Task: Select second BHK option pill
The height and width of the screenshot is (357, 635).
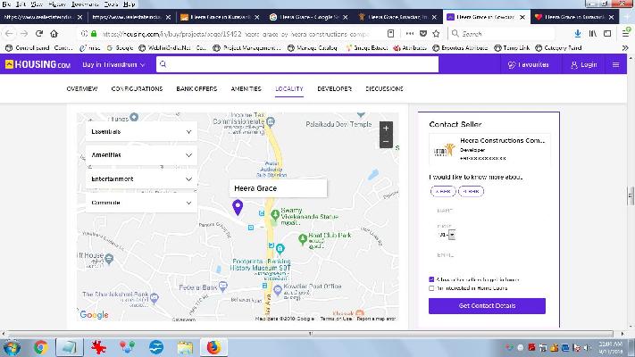Action: [471, 191]
